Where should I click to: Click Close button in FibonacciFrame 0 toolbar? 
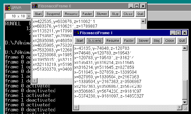pyautogui.click(x=128, y=14)
